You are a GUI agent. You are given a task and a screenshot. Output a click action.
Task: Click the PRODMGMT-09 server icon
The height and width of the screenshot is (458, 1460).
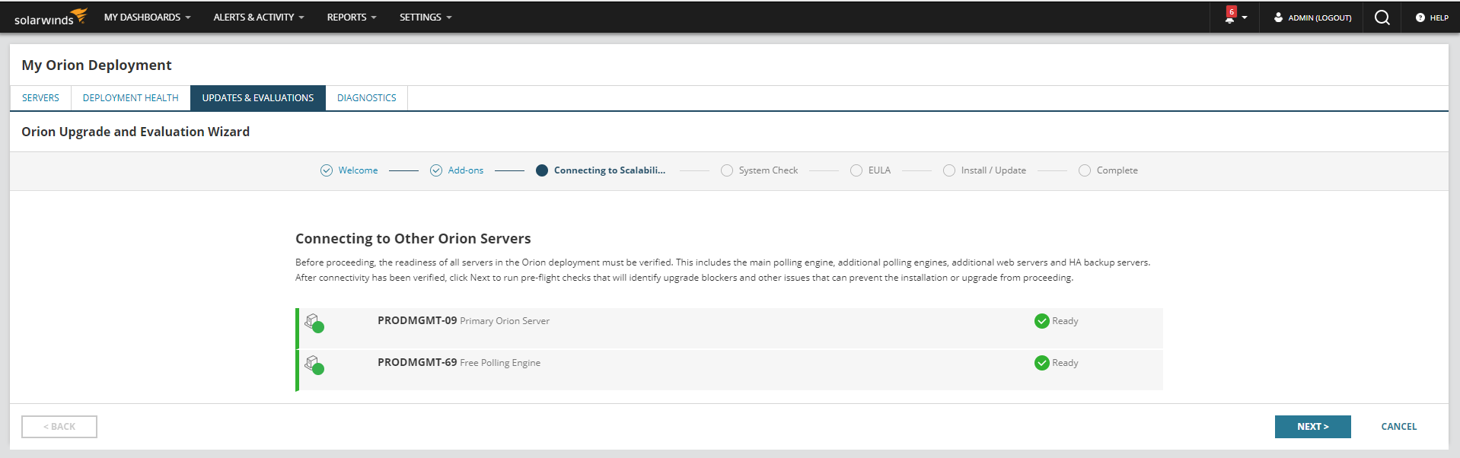(314, 323)
